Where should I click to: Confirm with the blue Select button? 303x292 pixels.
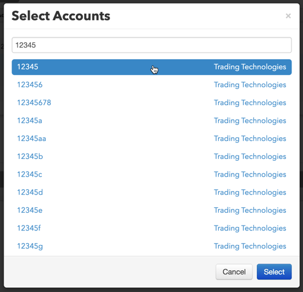tap(274, 272)
